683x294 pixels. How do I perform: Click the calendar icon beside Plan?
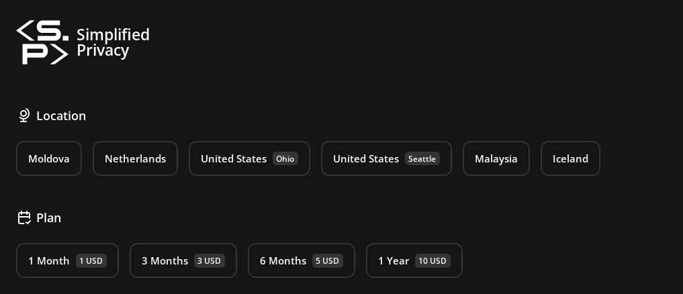pos(24,218)
